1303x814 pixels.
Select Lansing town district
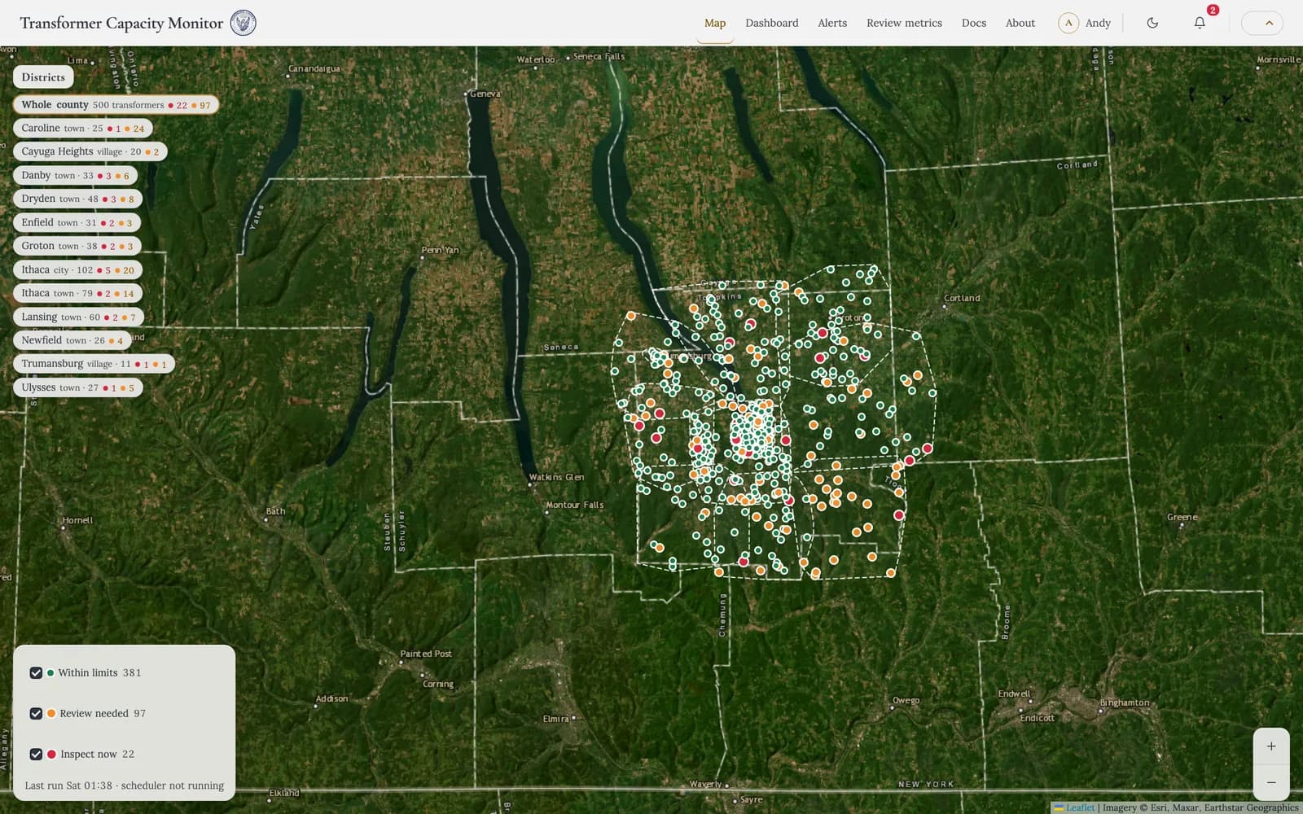tap(78, 317)
